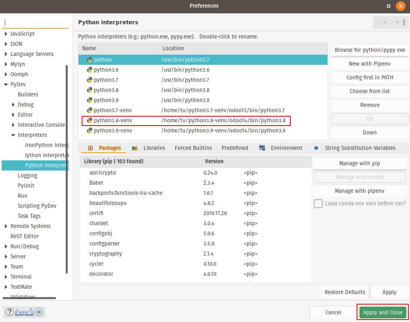Click the Packages tab grid icon
The width and height of the screenshot is (410, 322).
coord(90,148)
